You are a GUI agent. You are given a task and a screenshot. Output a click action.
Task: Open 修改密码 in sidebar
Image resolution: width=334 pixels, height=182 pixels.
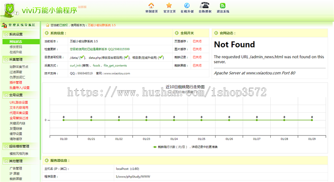coord(16,47)
